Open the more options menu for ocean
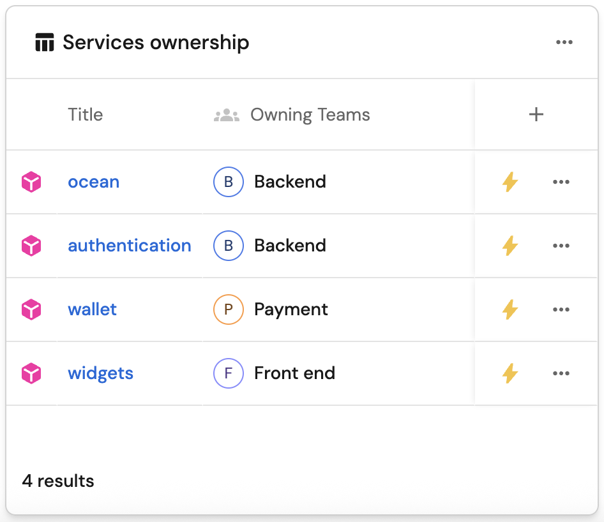 click(561, 182)
